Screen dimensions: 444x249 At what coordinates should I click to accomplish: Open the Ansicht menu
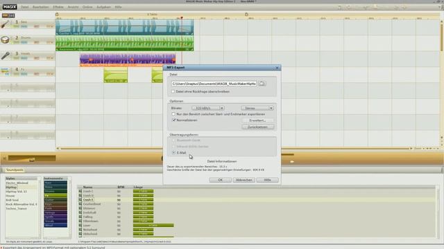tap(73, 7)
